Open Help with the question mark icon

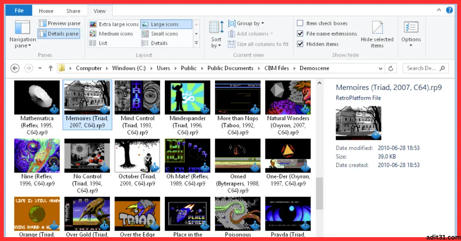point(449,10)
